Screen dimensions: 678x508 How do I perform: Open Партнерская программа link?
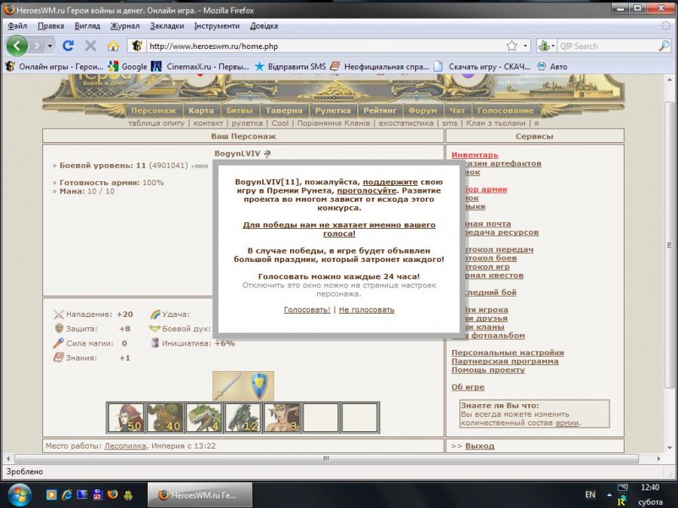(505, 361)
